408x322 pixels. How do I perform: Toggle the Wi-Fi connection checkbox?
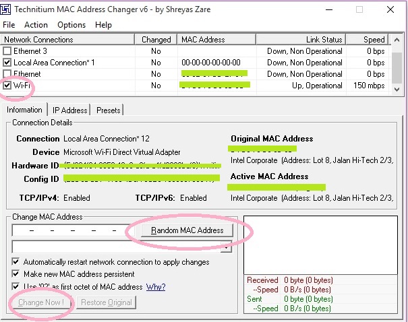click(7, 86)
